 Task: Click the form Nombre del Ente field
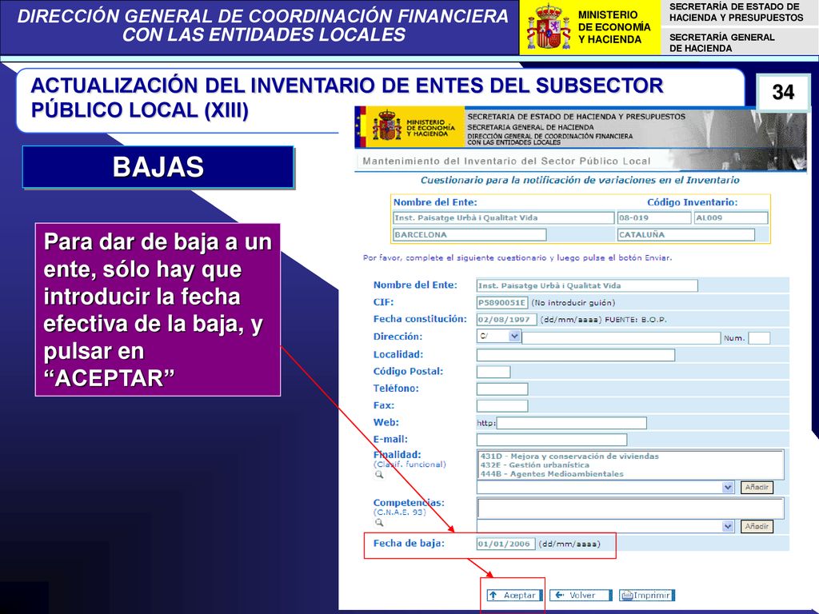[587, 285]
